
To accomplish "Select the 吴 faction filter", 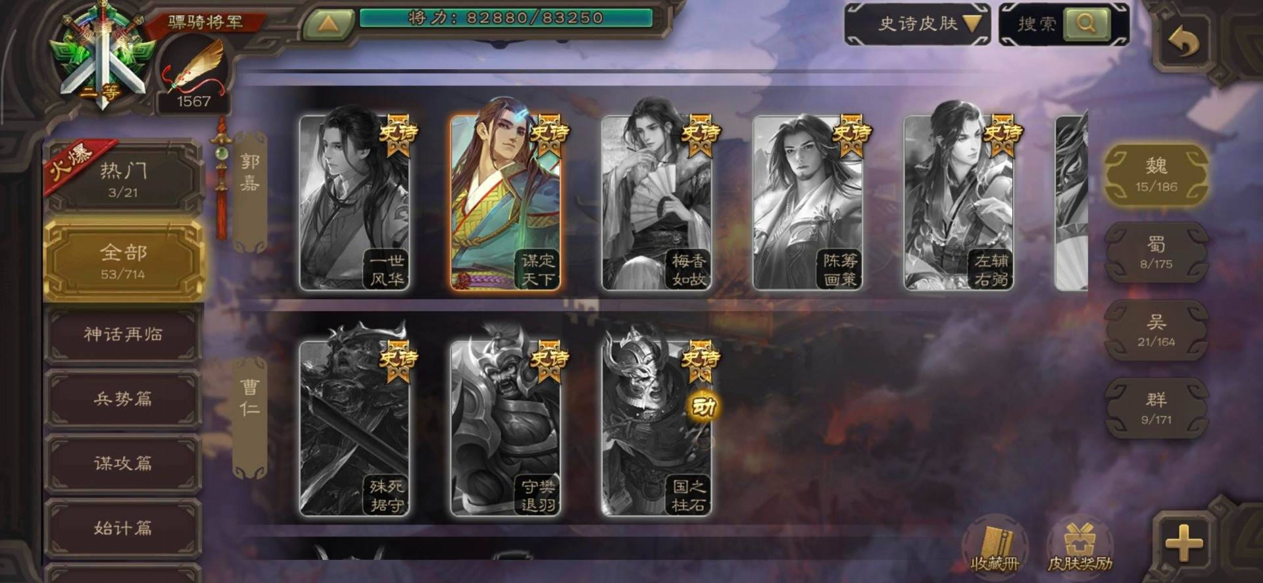I will pos(1156,330).
